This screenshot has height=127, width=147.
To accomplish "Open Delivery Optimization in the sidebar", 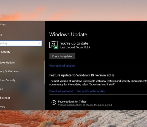I will coord(10,71).
